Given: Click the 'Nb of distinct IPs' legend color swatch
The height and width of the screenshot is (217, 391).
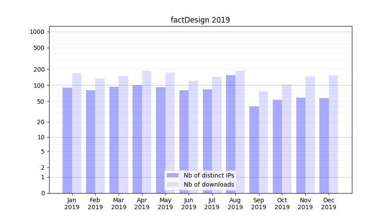Looking at the screenshot, I should pyautogui.click(x=172, y=175).
